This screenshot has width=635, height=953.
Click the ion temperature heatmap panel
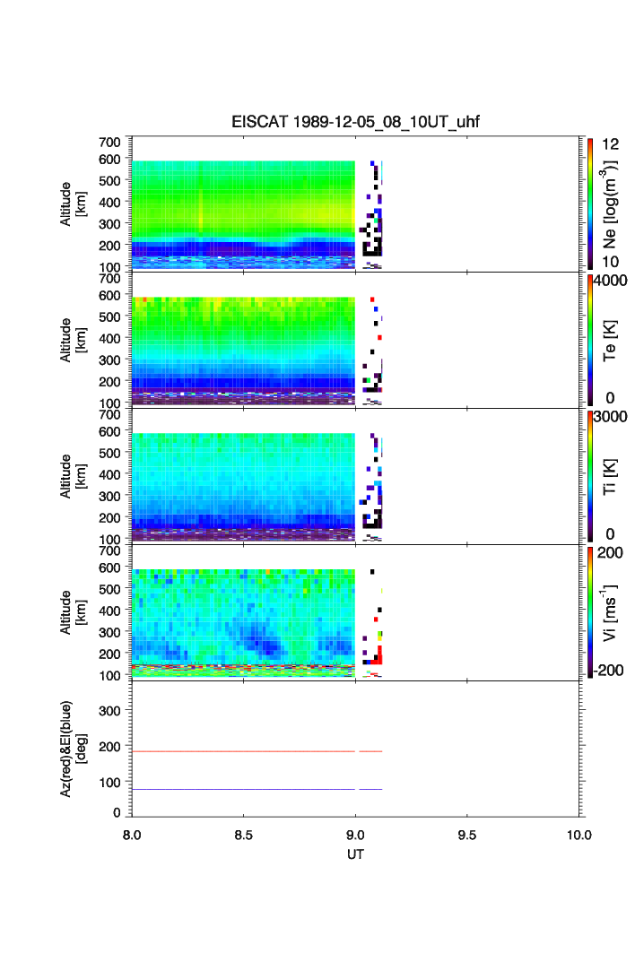click(243, 486)
